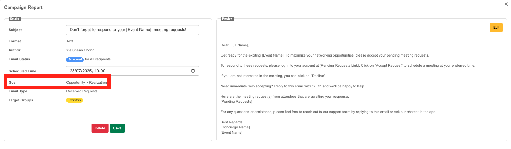
Task: Click the [Pending Requests] placeholder in preview
Action: [x=236, y=102]
